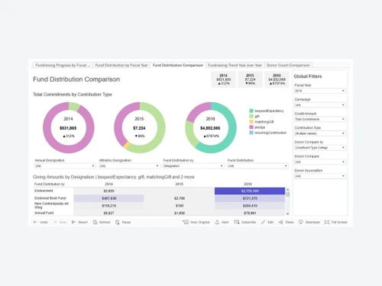Image resolution: width=382 pixels, height=286 pixels.
Task: Open the Fund Distribution by Fiscal Year tab
Action: pos(121,66)
